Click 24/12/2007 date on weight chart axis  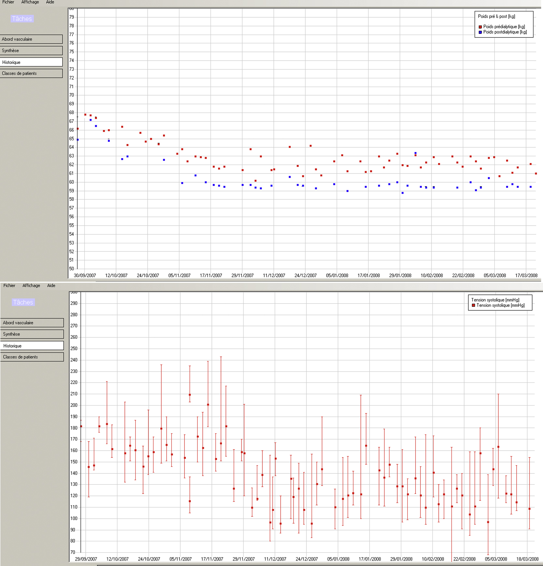tap(305, 276)
